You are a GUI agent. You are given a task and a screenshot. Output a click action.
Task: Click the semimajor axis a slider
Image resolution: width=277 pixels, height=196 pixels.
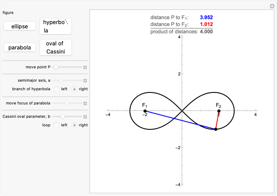click(x=67, y=80)
